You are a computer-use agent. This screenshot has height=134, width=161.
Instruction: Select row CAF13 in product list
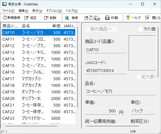(39, 52)
